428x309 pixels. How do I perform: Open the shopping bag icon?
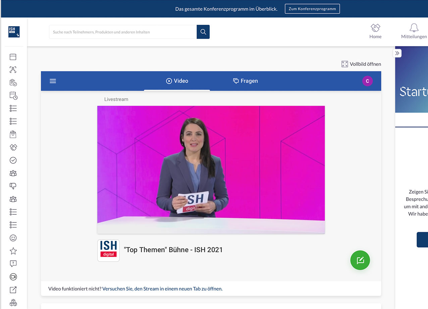point(13,135)
